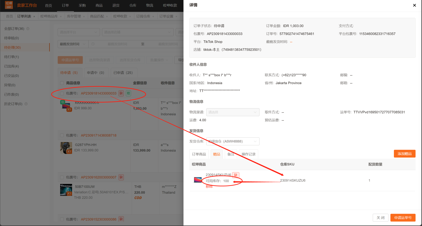
Task: Click the orange 申请运单号 button above order list
Action: point(70,60)
